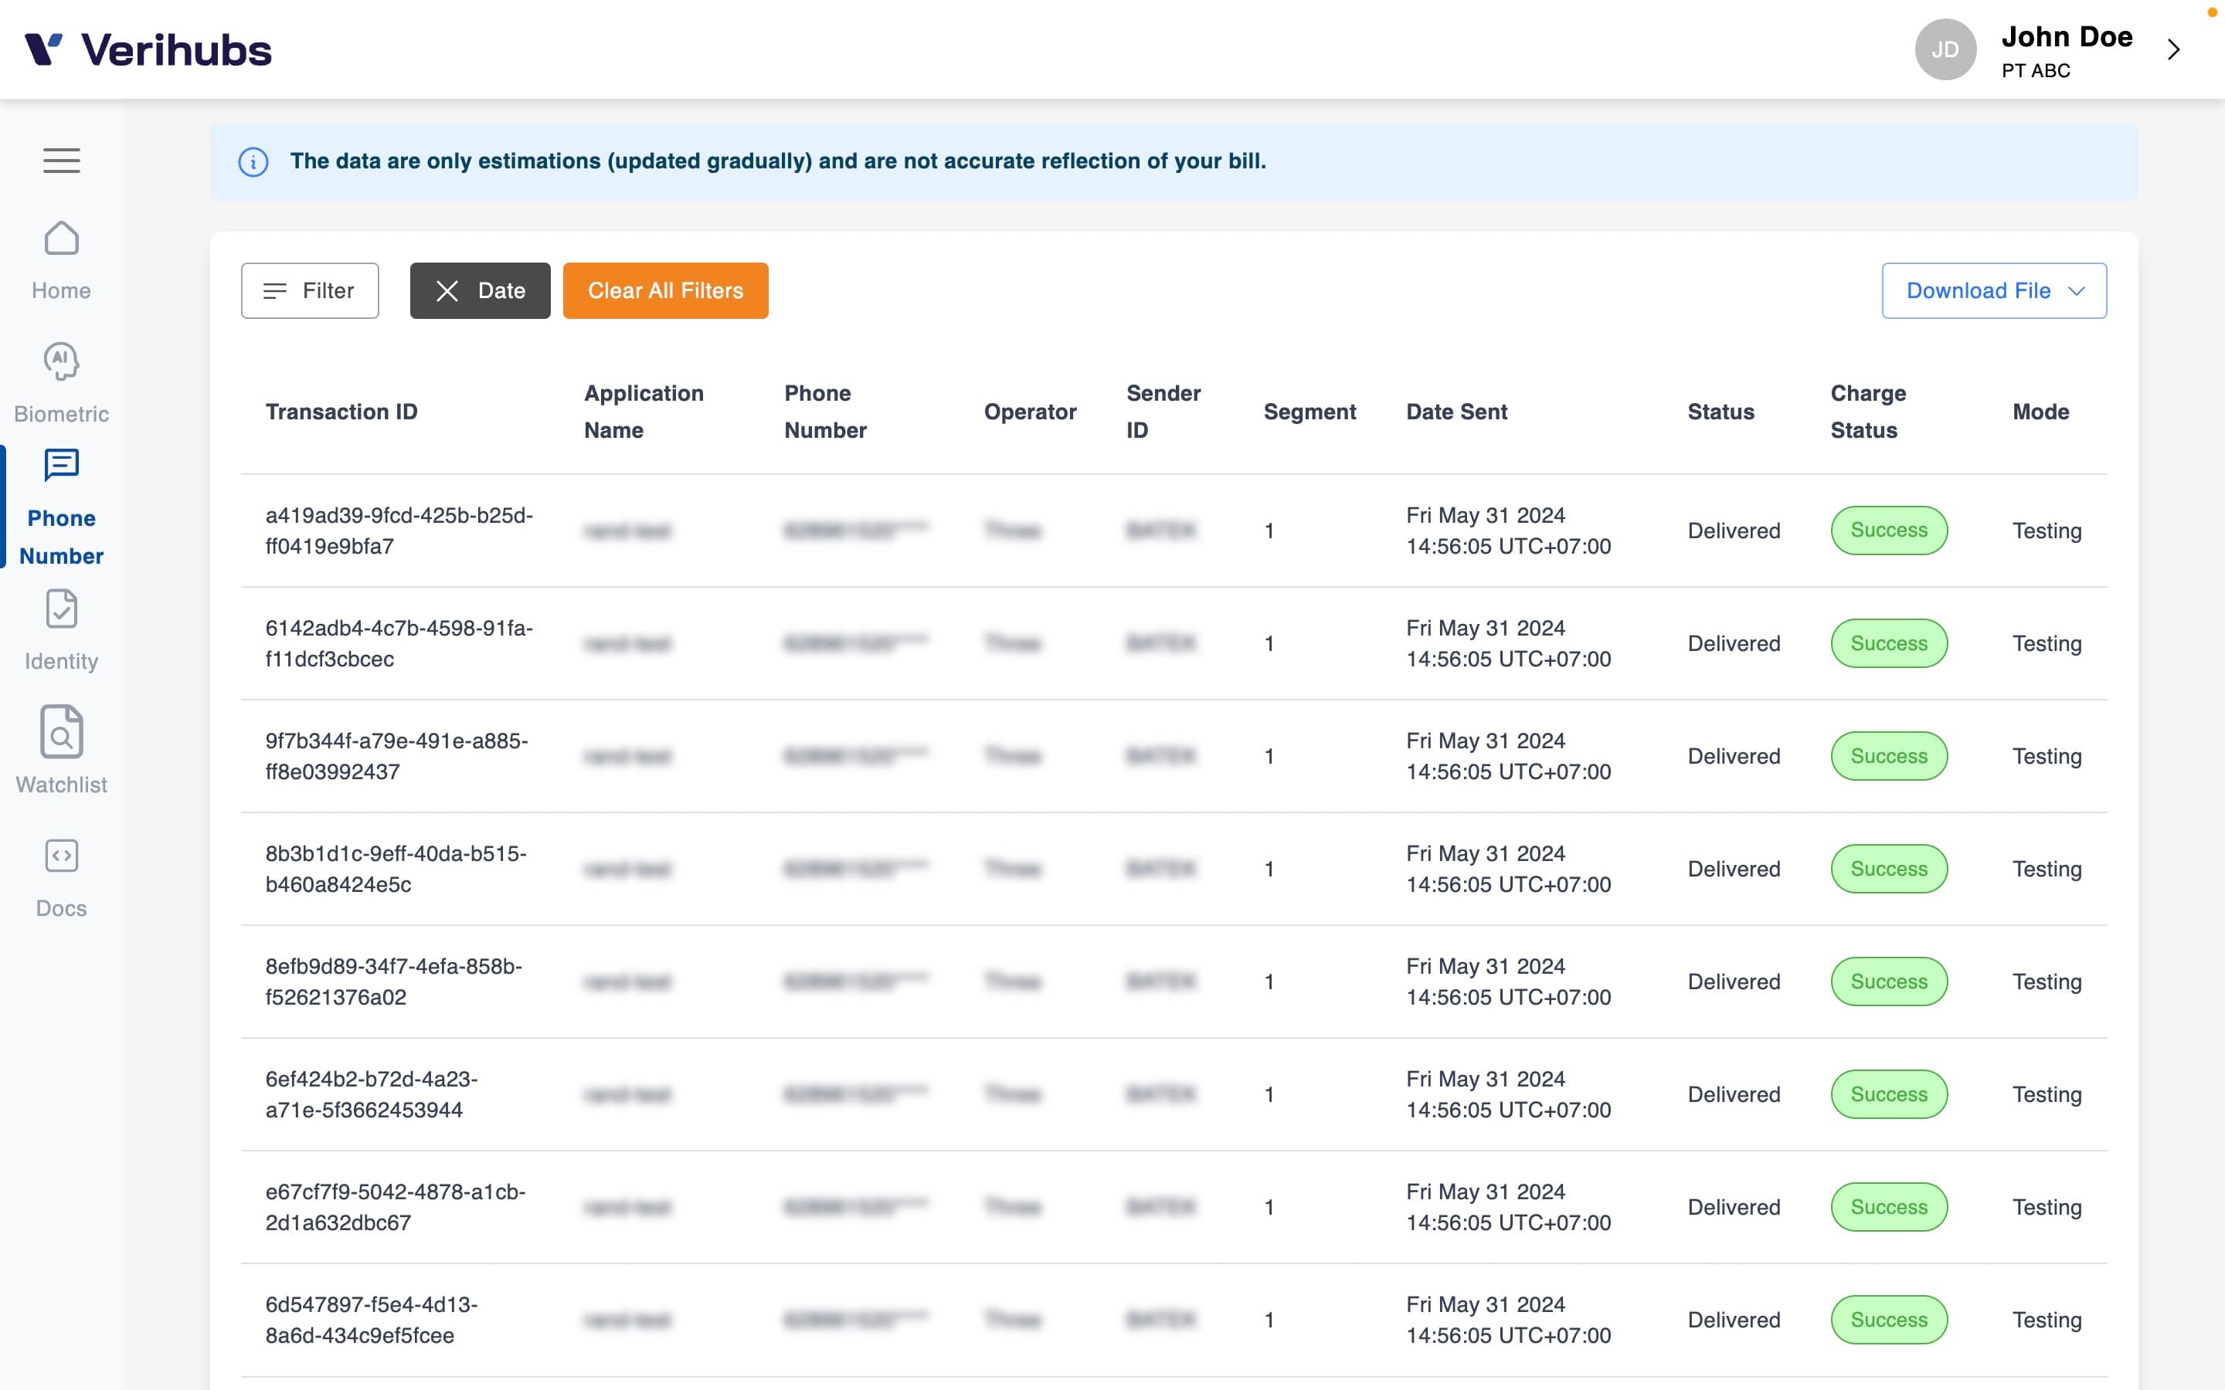2225x1390 pixels.
Task: Select transaction 8efb9d89-34f7-4efa-858b-f52621376a02
Action: [393, 981]
